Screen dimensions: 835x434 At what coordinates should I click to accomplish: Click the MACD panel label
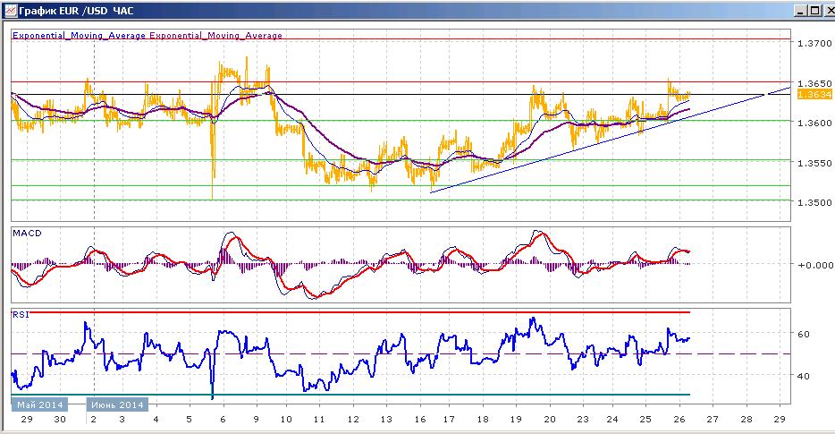pos(27,233)
